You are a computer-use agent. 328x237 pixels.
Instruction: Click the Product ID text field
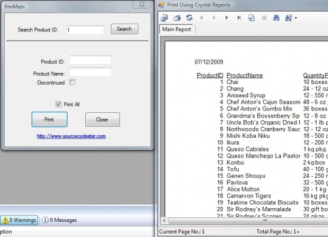(91, 60)
